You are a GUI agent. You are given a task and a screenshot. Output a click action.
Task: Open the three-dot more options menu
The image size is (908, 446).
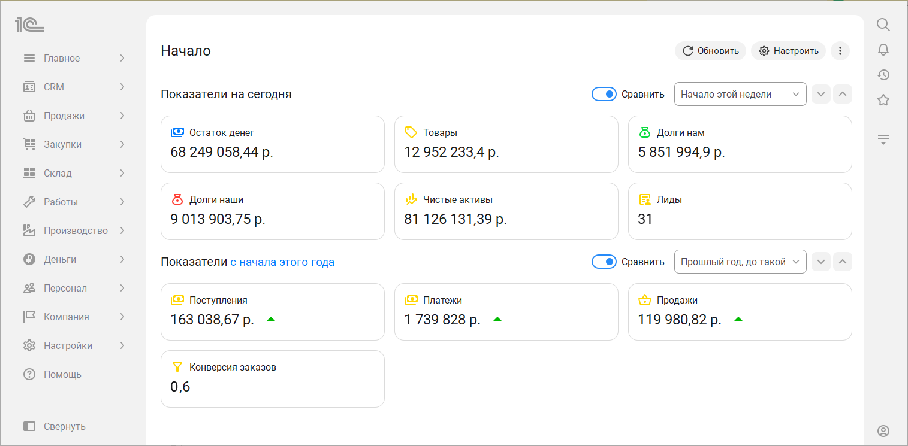click(x=840, y=51)
